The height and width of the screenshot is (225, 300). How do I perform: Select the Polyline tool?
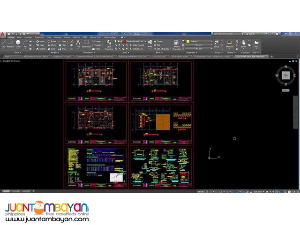(x=11, y=44)
